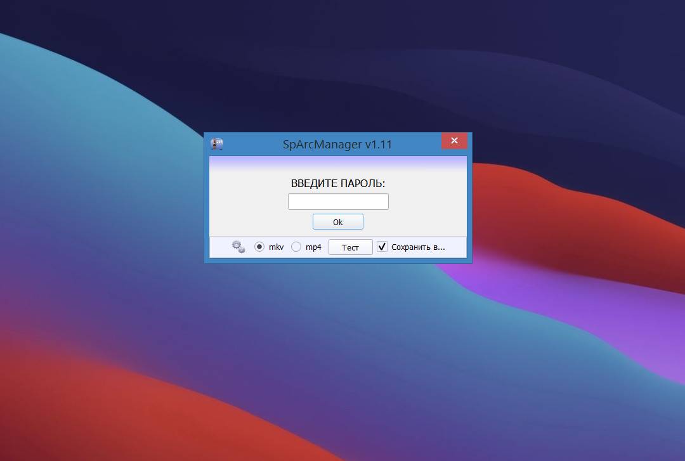Select the mkv radio button
This screenshot has height=461, width=685.
[259, 247]
